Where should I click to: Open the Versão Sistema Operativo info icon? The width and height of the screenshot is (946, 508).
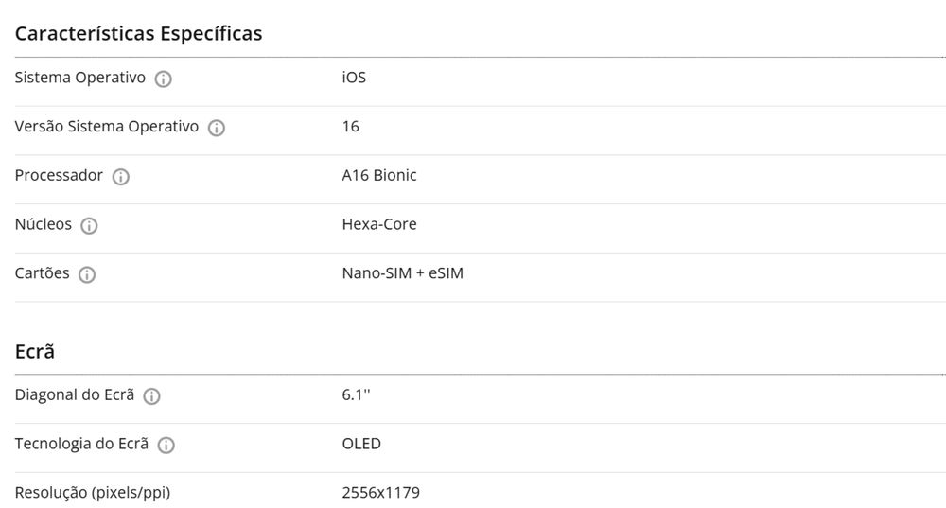coord(216,128)
